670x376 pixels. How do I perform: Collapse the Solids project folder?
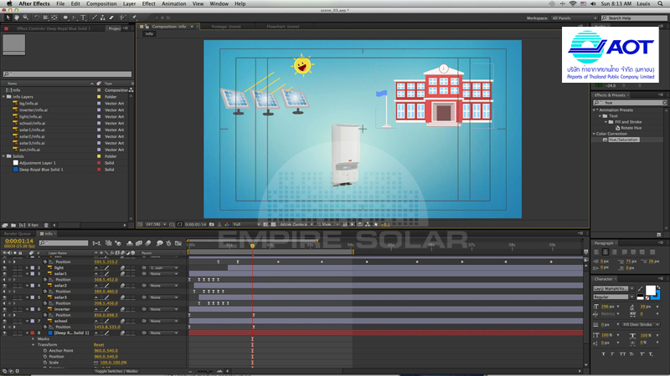click(x=4, y=156)
